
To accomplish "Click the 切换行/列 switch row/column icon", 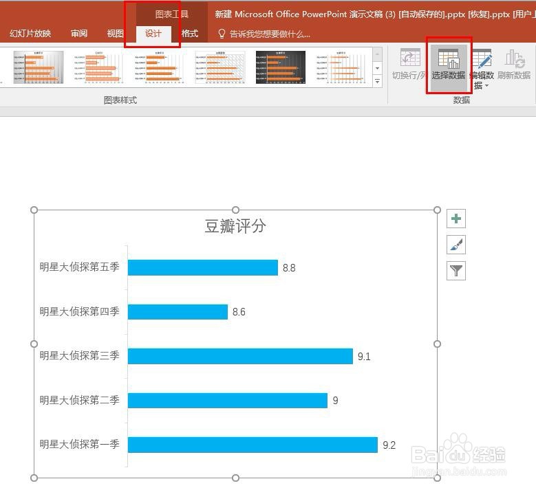I will coord(409,57).
